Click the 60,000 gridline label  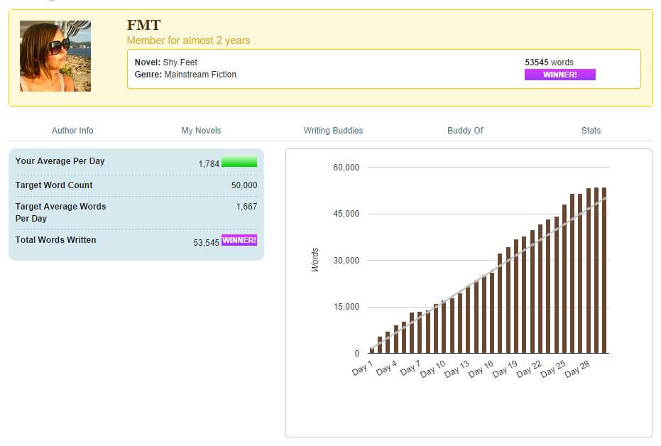point(346,168)
